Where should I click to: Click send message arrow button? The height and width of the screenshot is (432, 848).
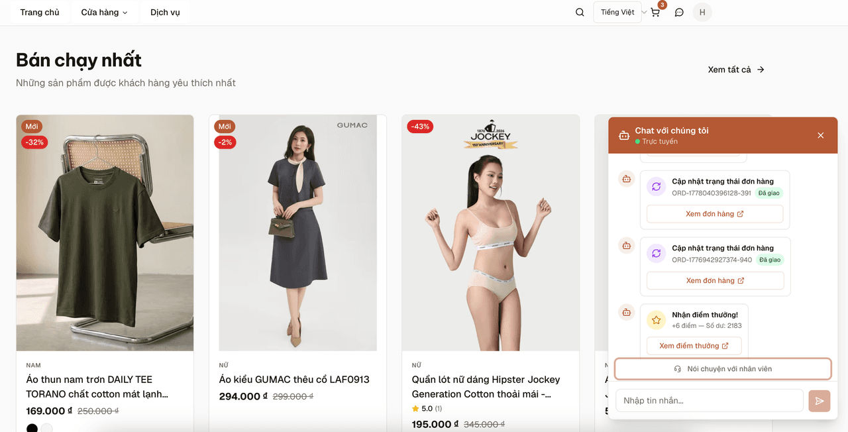pyautogui.click(x=820, y=400)
